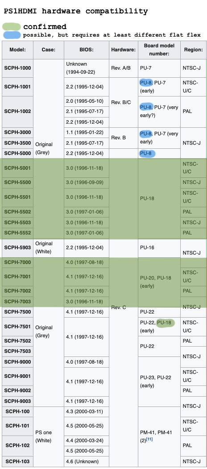
Task: Click the SCPH-7501 model cell
Action: click(18, 327)
